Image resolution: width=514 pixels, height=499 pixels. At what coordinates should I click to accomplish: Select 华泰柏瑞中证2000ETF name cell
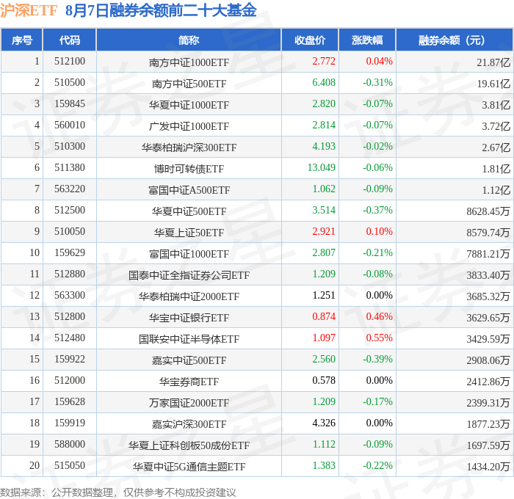pyautogui.click(x=189, y=296)
